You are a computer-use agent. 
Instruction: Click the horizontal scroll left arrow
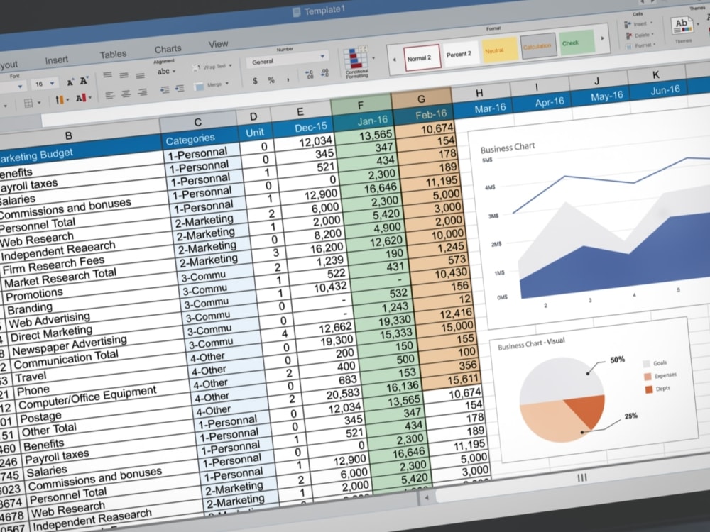pyautogui.click(x=426, y=498)
